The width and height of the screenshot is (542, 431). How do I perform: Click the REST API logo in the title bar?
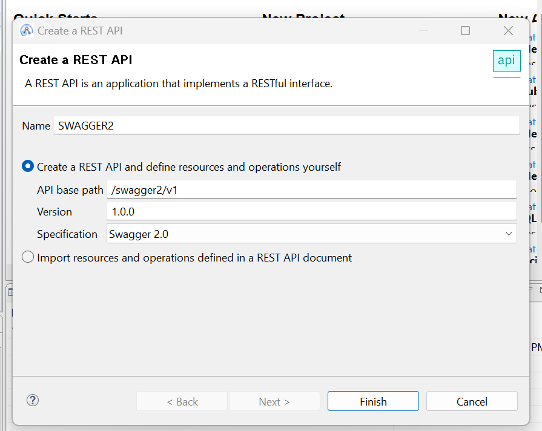pos(25,30)
